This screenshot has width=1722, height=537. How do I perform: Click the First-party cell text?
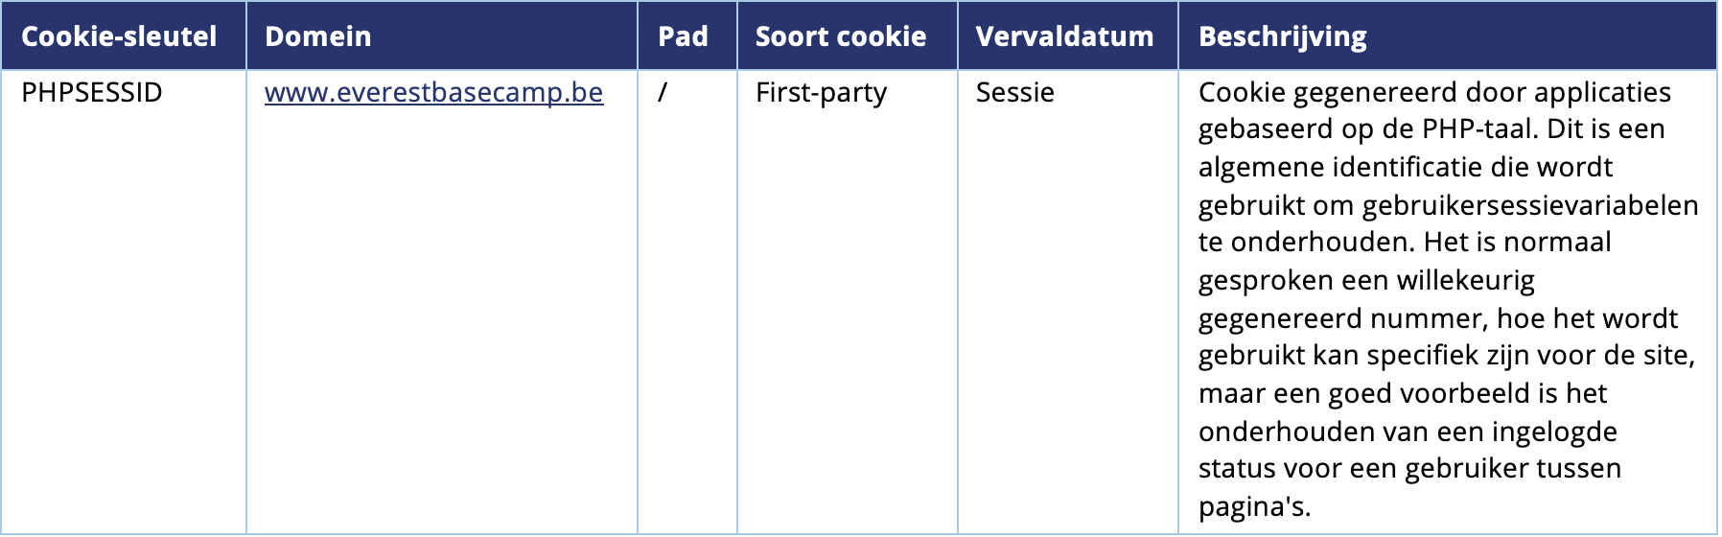point(821,93)
